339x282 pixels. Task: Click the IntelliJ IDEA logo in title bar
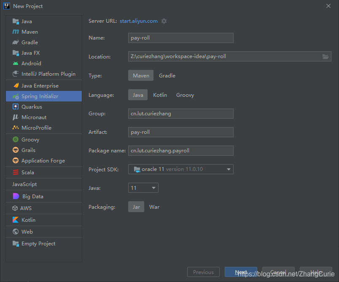coord(7,6)
